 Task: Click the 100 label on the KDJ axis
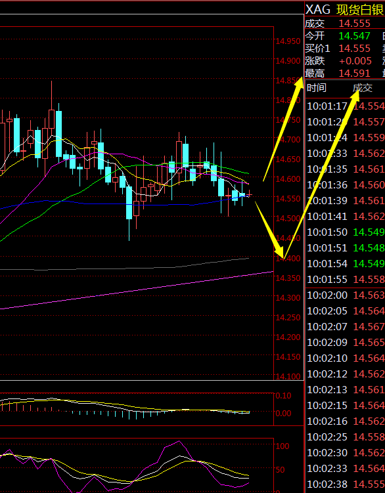point(283,446)
